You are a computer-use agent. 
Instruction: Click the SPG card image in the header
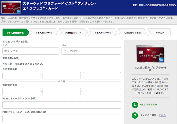pos(11,7)
